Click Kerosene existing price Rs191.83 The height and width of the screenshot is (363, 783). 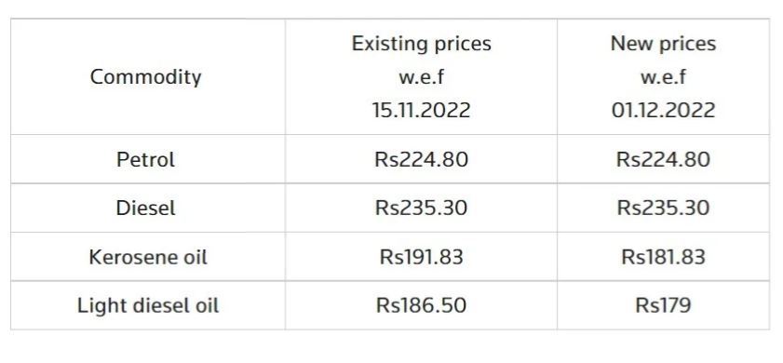tap(422, 257)
